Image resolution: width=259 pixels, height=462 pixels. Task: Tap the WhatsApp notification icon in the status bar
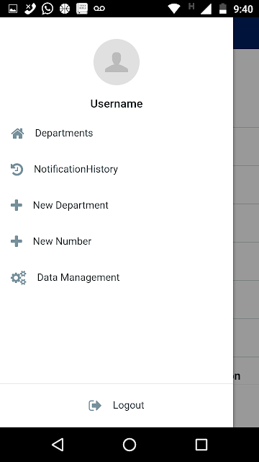(47, 9)
